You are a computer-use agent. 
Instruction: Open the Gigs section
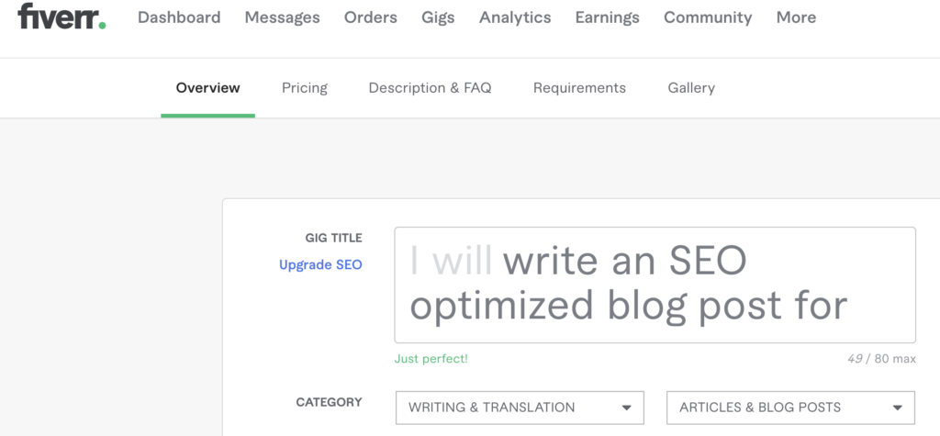click(x=438, y=17)
